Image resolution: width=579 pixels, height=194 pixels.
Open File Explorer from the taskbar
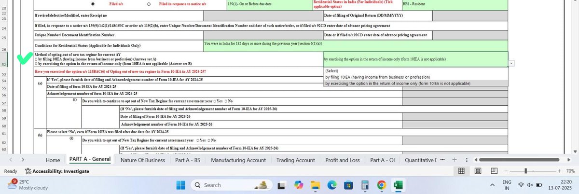point(315,185)
